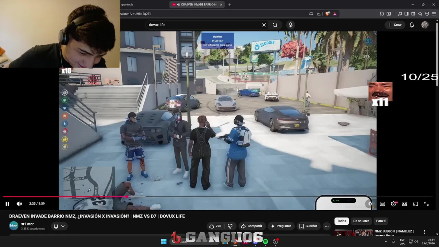Show hidden system tray icons chevron
The height and width of the screenshot is (247, 439).
point(386,242)
